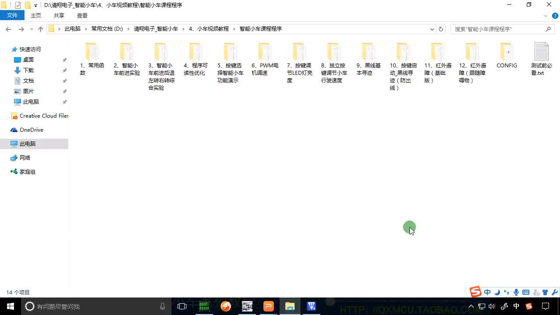Select folder "11、红外避障（基础版）"
Image resolution: width=560 pixels, height=315 pixels.
(x=437, y=63)
